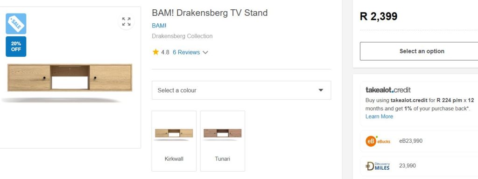The width and height of the screenshot is (478, 179).
Task: Expand reviews chevron next to 6 Reviews
Action: click(205, 52)
